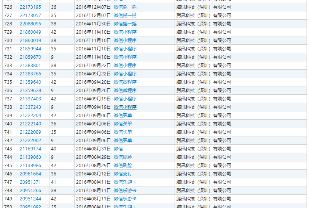The height and width of the screenshot is (208, 310).
Task: Open 微信支付 trademark link in row 746
Action: click(x=123, y=174)
